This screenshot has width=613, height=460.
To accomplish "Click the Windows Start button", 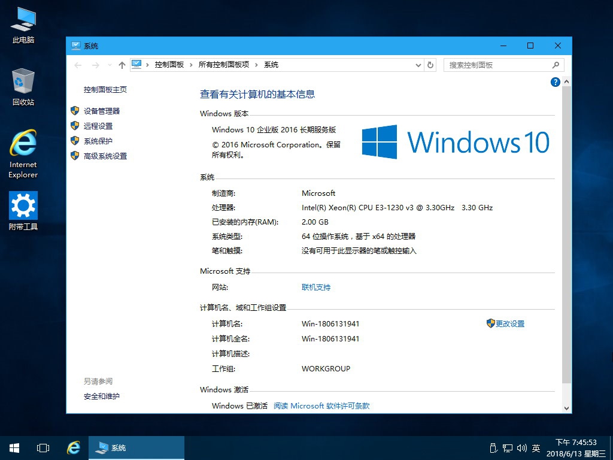I will click(14, 448).
